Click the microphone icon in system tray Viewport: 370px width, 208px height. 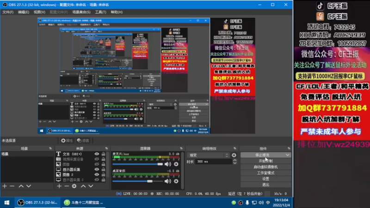247,202
